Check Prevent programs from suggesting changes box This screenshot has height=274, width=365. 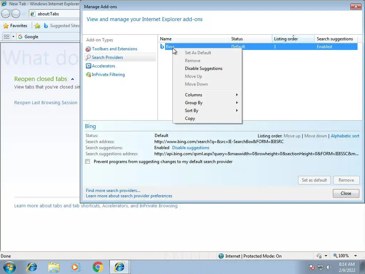[88, 162]
